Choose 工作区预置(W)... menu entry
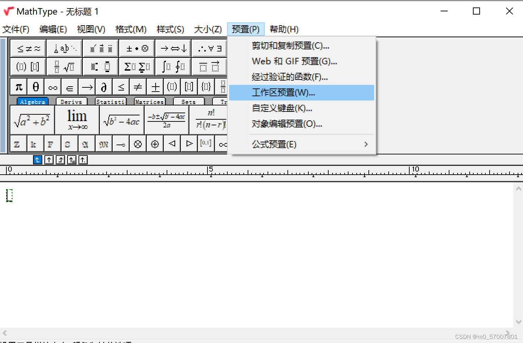 [x=302, y=93]
